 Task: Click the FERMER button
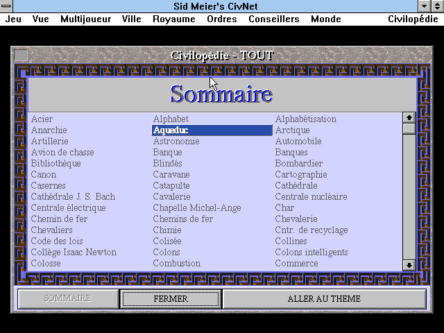[171, 299]
